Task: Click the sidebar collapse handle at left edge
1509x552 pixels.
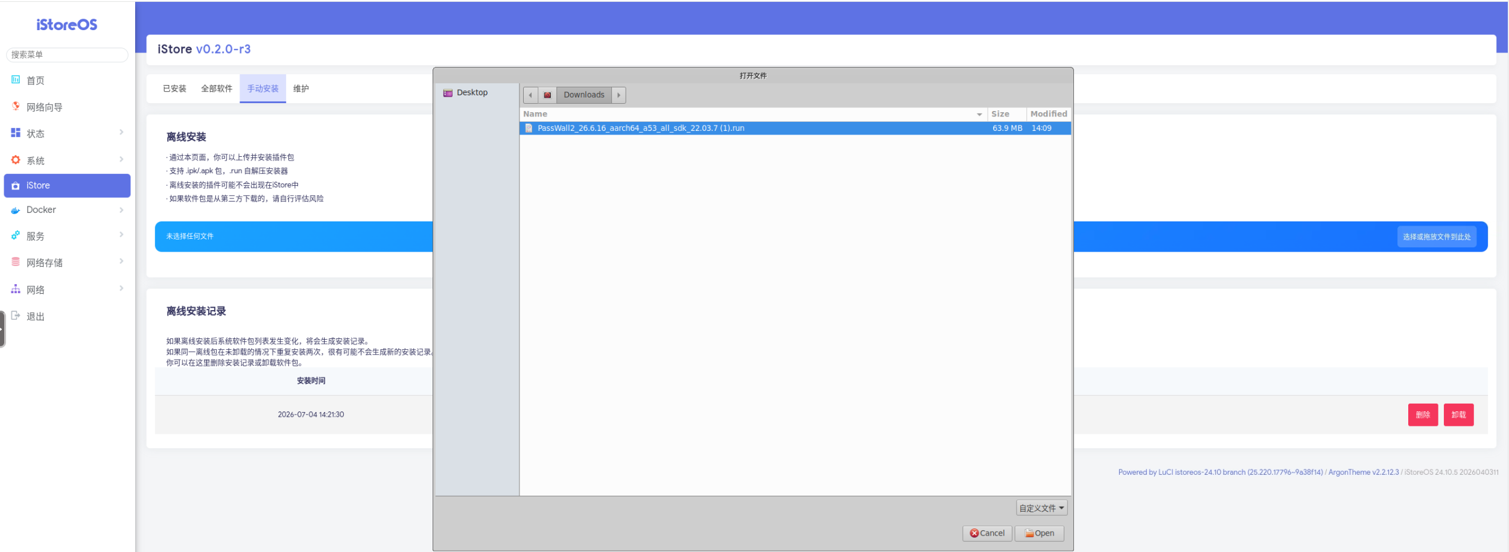Action: coord(2,329)
